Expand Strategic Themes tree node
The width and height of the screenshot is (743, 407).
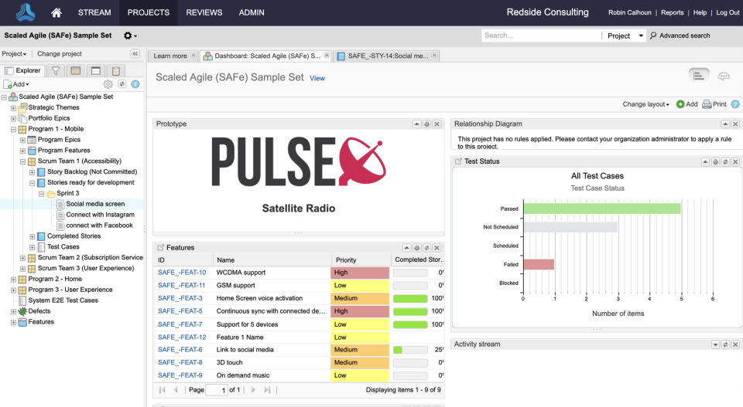click(13, 108)
